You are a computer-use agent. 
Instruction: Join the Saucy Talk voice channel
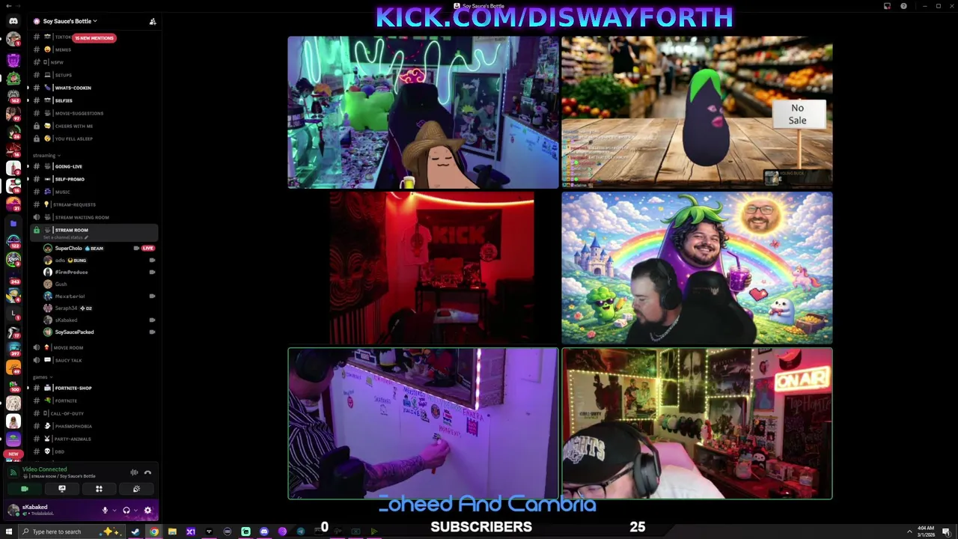click(94, 360)
